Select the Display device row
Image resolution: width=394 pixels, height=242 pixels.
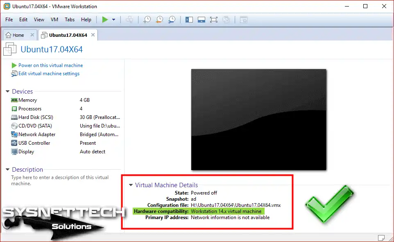coord(66,152)
